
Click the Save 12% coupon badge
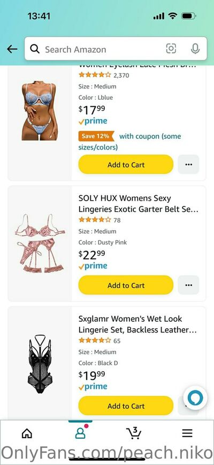(x=96, y=136)
